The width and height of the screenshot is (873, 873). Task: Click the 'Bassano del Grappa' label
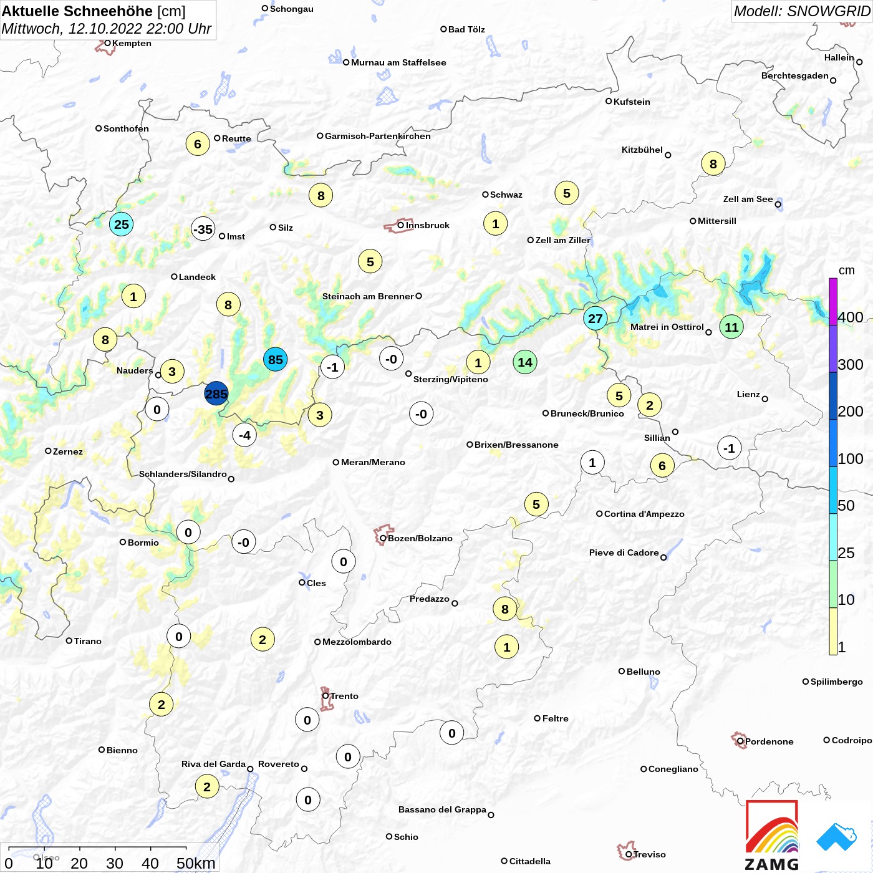pos(442,809)
